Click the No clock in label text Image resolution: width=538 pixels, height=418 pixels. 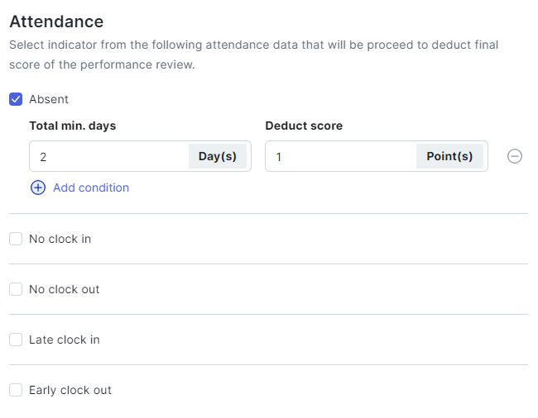(x=60, y=239)
